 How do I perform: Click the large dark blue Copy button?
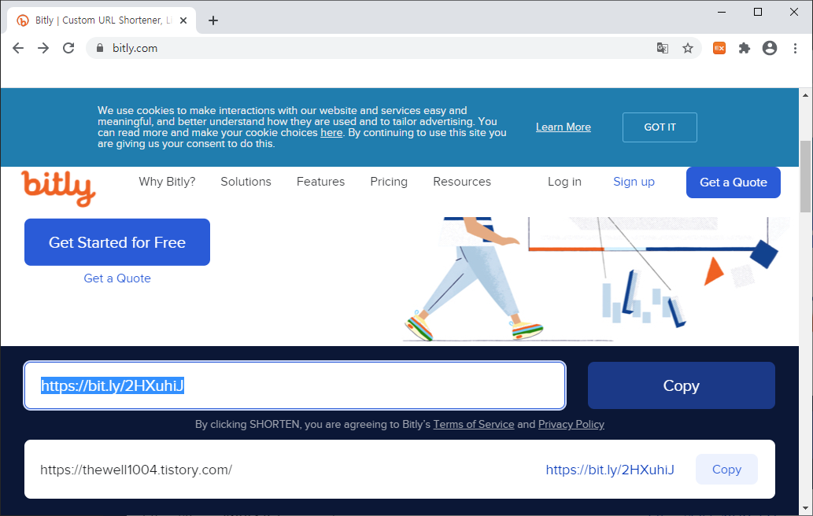(x=682, y=385)
